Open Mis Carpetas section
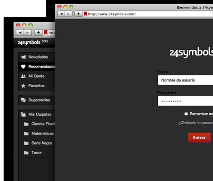This screenshot has width=213, height=181. [x=37, y=114]
